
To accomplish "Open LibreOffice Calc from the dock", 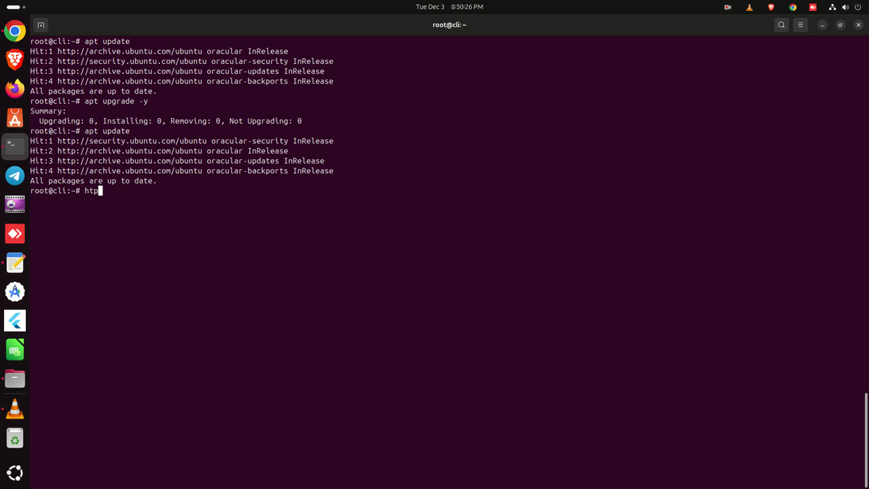I will (15, 349).
